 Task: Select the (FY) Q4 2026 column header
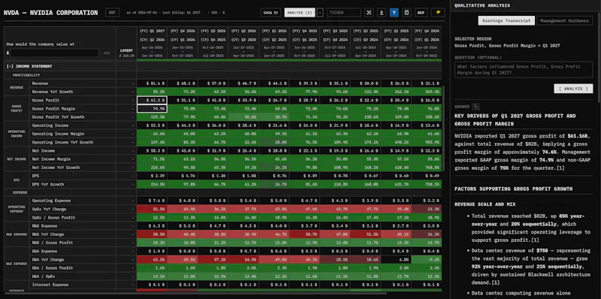coord(183,31)
